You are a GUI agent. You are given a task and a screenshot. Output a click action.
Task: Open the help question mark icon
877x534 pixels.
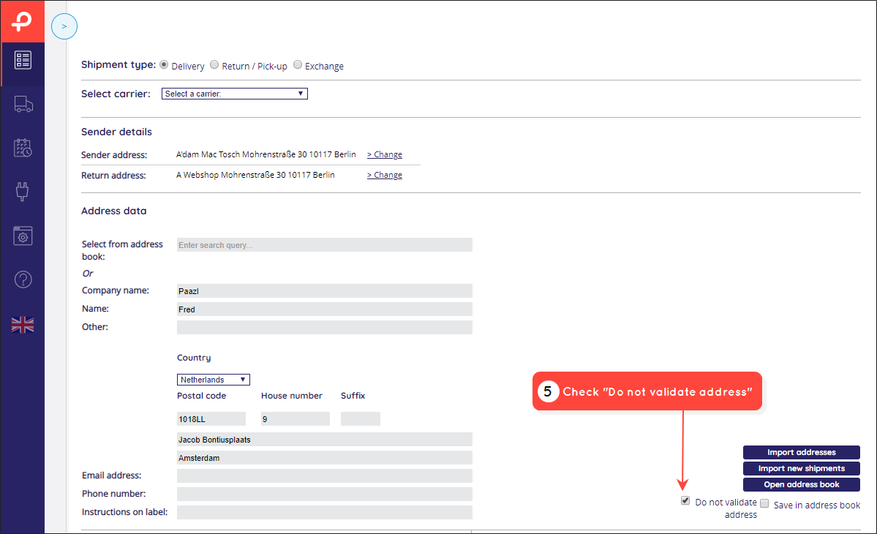23,279
